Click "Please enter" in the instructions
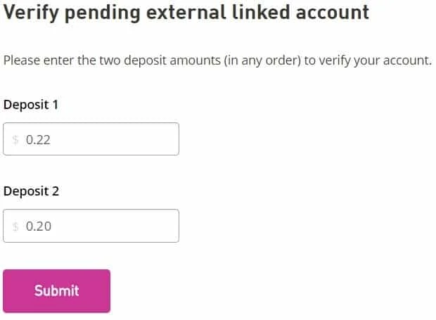Screen dimensions: 436x320 (x=39, y=60)
